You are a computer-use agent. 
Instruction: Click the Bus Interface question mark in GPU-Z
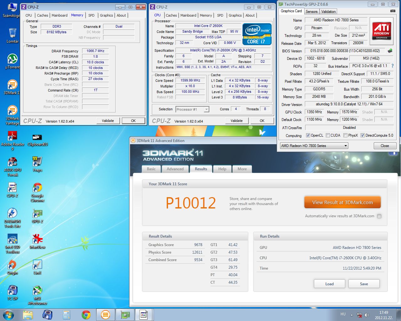click(392, 66)
